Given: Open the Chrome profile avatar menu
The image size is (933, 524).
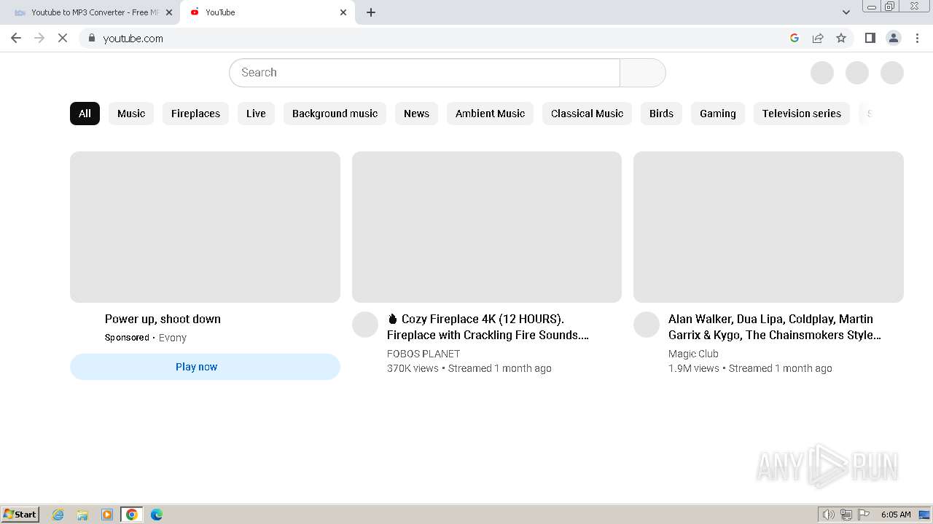Looking at the screenshot, I should pos(893,38).
